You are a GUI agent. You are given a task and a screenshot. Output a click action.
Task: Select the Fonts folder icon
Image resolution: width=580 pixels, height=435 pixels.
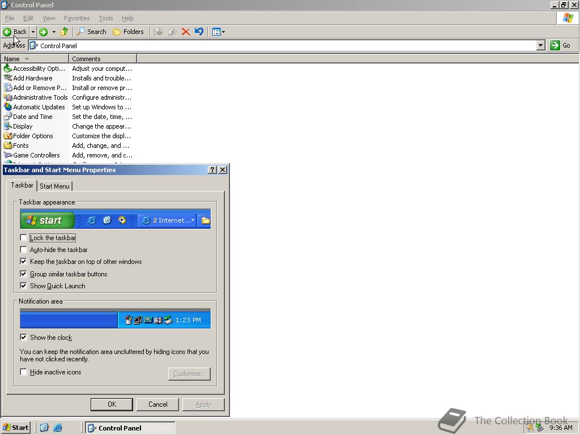(8, 146)
